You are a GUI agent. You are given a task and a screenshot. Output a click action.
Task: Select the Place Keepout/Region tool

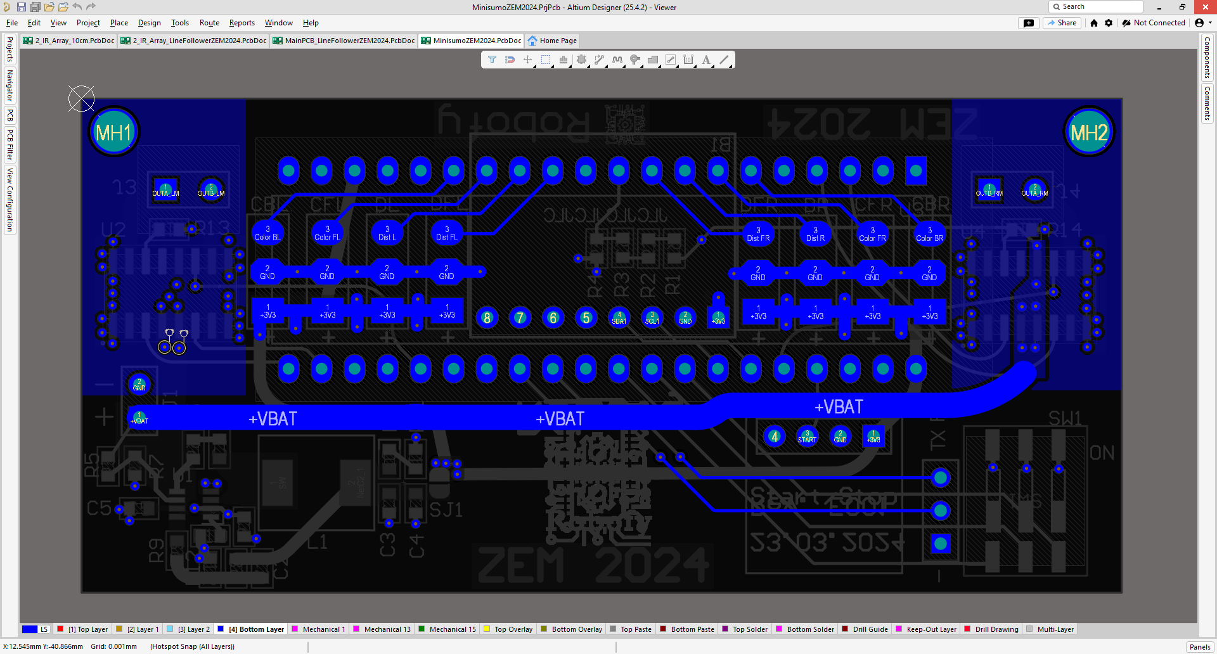coord(671,60)
